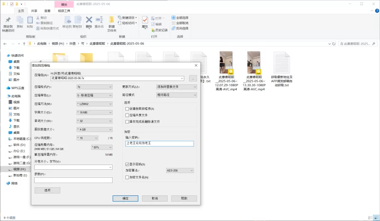Switch to 共享 (Share) ribbon tab

34,11
